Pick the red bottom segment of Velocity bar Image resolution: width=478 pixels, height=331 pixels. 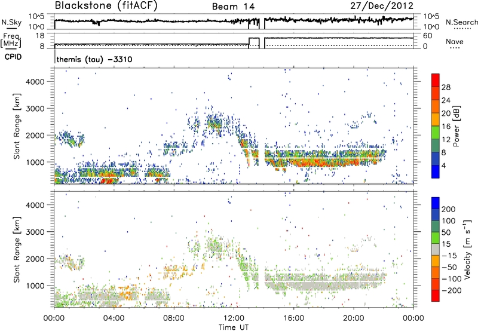click(436, 296)
